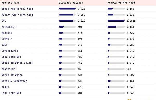The width and height of the screenshot is (156, 100).
Task: Select the Moonbirds project name
Action: (8, 69)
